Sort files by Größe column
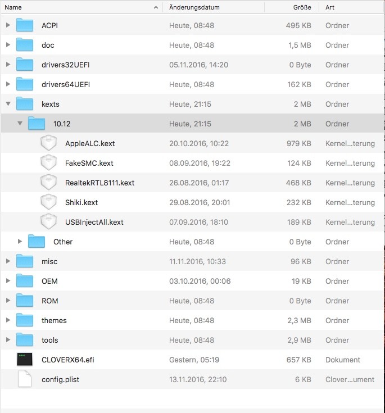Screen dimensions: 385x413 coord(291,8)
